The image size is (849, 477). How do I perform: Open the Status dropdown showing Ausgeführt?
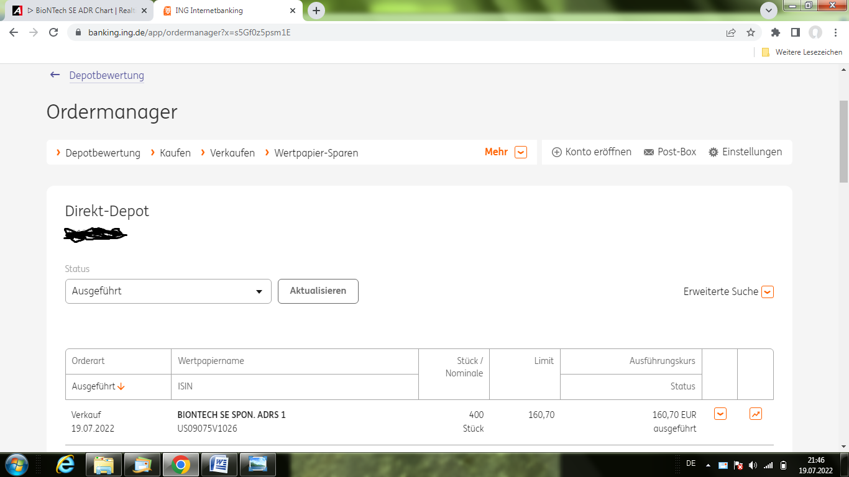tap(168, 291)
